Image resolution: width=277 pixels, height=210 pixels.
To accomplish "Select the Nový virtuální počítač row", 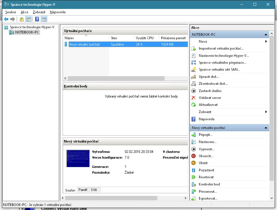I will pyautogui.click(x=126, y=44).
